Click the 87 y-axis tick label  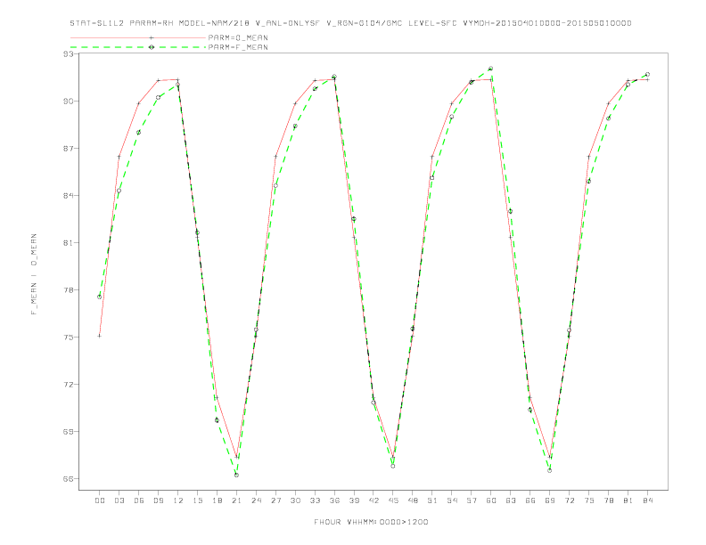coord(69,149)
